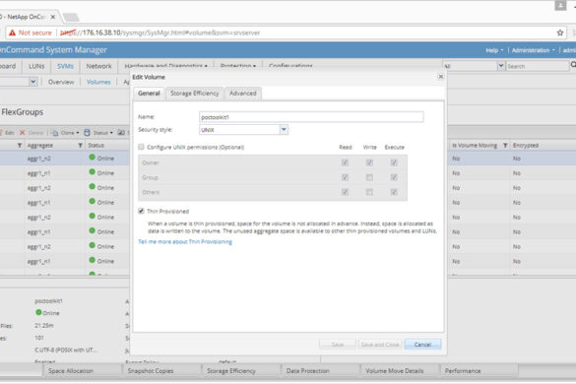Viewport: 576px width, 384px height.
Task: Close the Edit Volume dialog with X
Action: 441,77
